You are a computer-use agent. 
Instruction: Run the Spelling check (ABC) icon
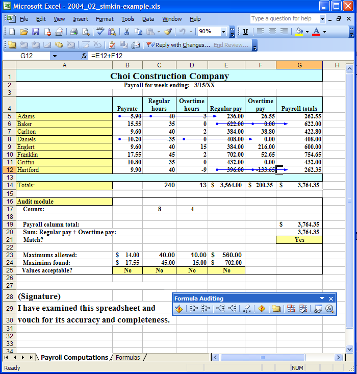point(100,32)
